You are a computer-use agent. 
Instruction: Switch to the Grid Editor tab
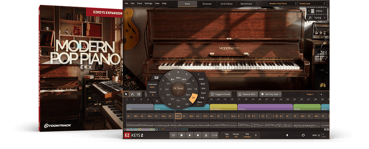[226, 4]
